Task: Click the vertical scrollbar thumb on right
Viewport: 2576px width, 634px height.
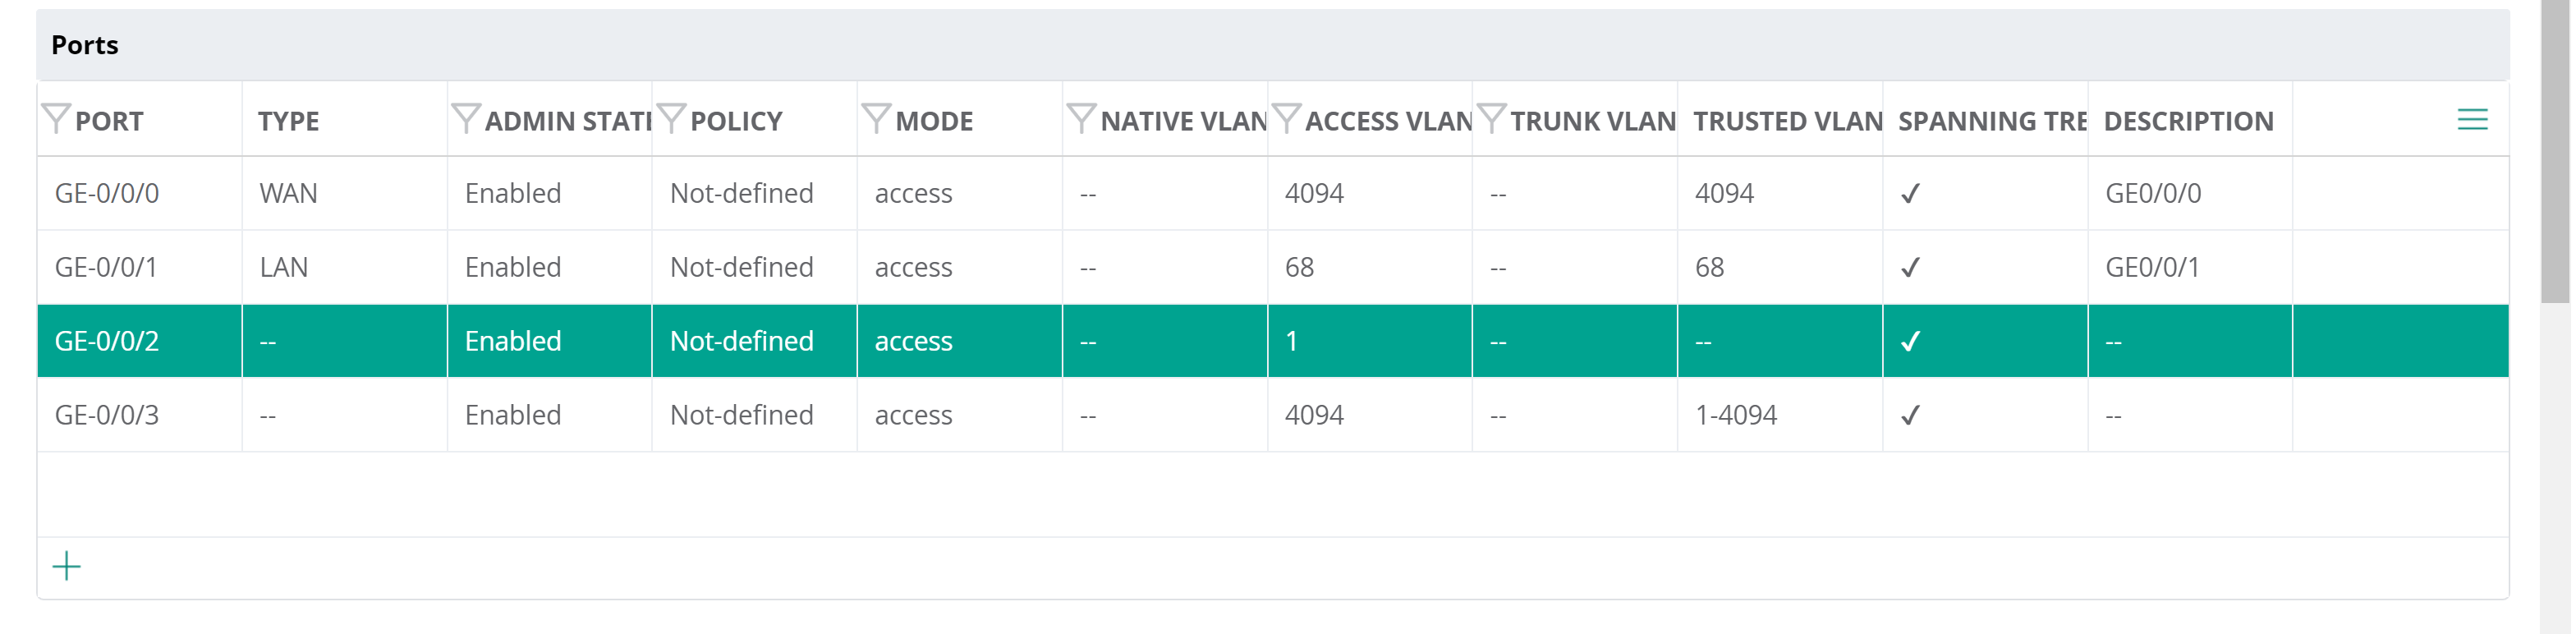Action: coord(2555,150)
